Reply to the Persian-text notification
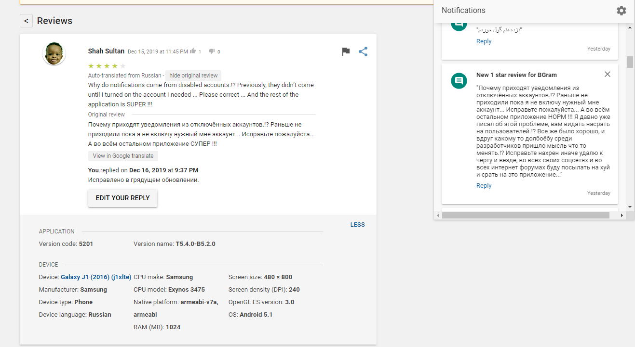This screenshot has height=347, width=635. pyautogui.click(x=484, y=41)
